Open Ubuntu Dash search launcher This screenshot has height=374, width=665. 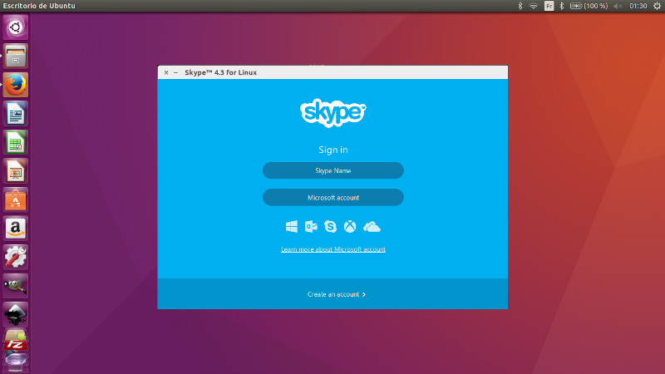click(x=16, y=27)
